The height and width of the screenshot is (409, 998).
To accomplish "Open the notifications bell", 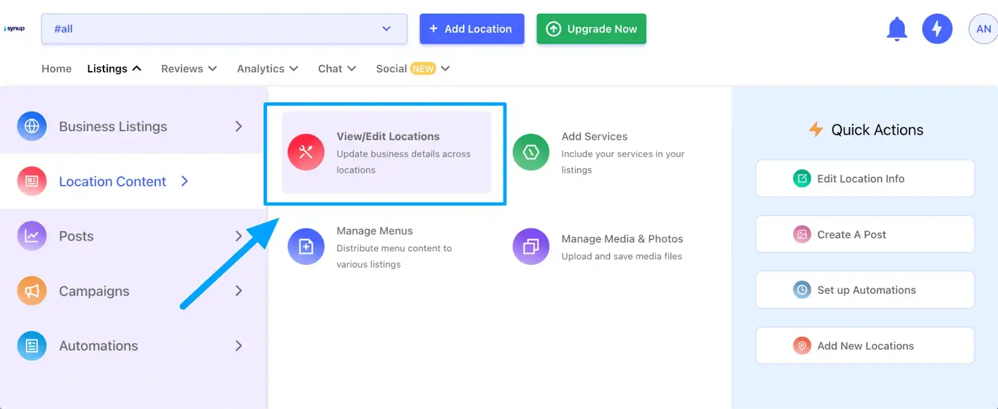I will [x=897, y=29].
